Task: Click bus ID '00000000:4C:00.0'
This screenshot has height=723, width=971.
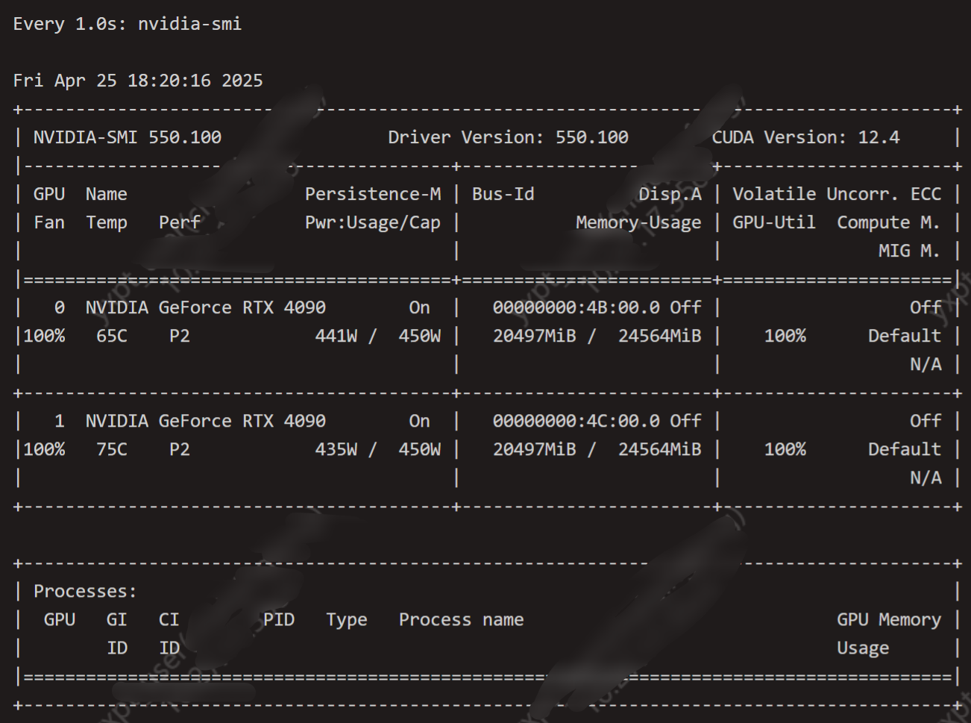Action: (x=576, y=421)
